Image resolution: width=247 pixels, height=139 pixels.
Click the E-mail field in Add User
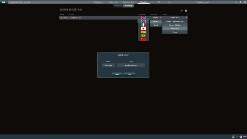131,65
